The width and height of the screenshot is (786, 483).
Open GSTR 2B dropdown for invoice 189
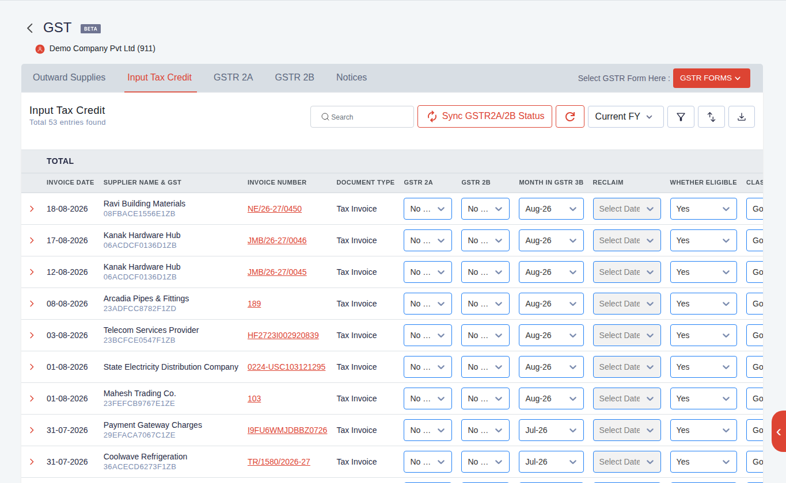485,304
